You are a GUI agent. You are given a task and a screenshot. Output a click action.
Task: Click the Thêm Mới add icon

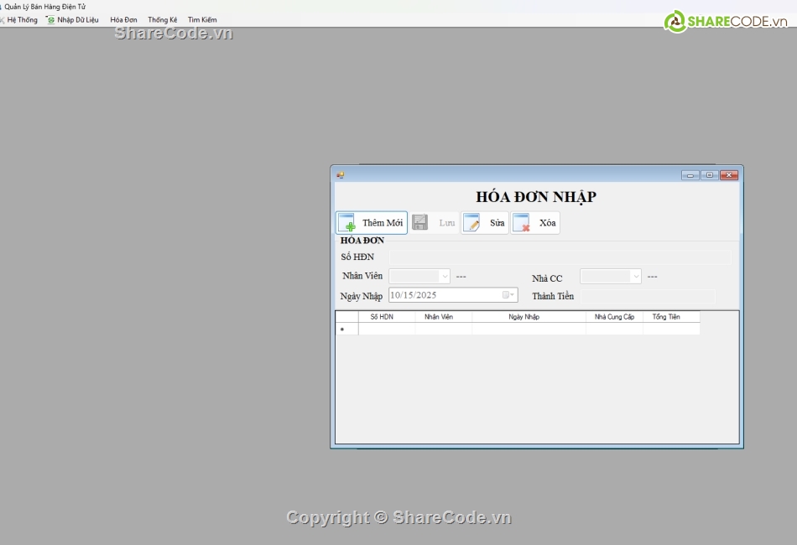click(346, 223)
